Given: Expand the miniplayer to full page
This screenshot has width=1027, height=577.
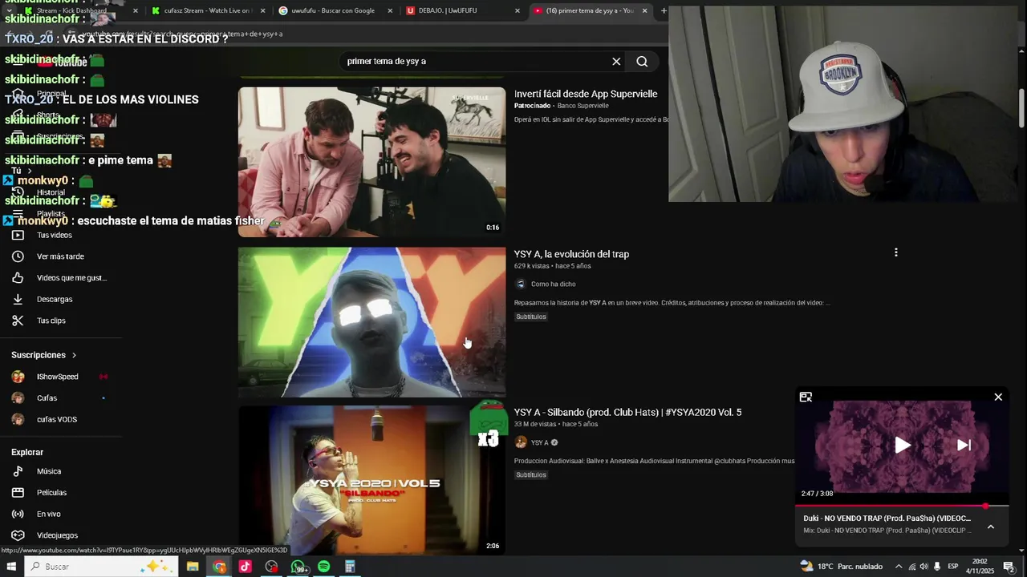Looking at the screenshot, I should tap(806, 397).
